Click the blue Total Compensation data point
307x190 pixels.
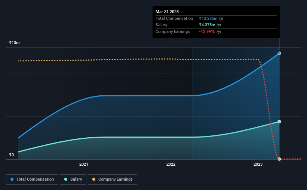click(x=279, y=53)
